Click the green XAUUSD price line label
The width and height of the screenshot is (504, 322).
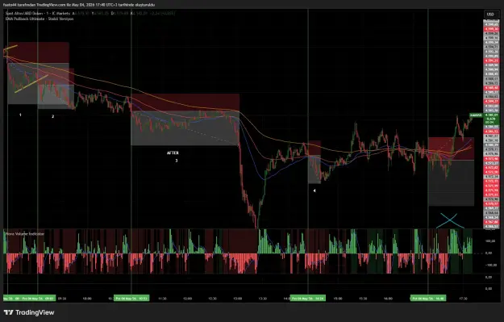pos(476,115)
